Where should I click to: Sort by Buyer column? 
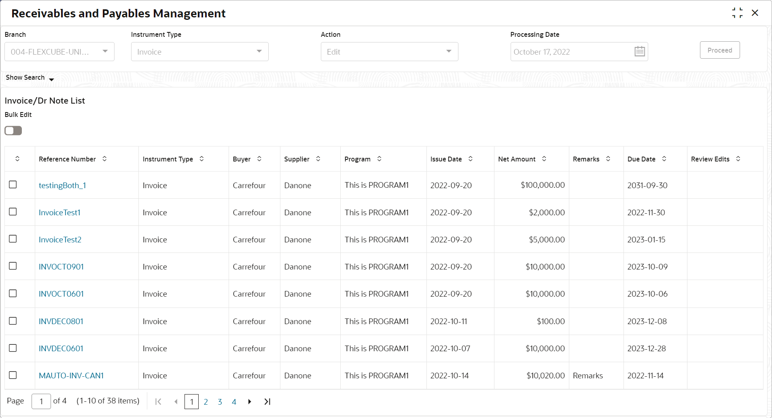pyautogui.click(x=259, y=159)
